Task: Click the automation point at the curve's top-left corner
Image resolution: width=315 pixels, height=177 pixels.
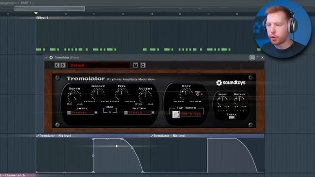Action: pos(93,139)
